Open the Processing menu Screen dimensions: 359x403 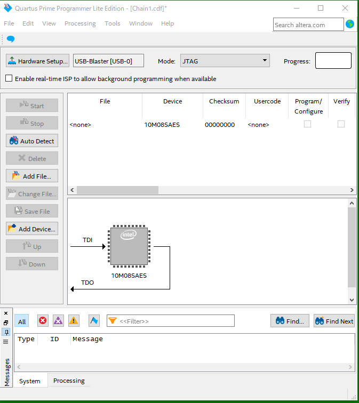tap(80, 23)
